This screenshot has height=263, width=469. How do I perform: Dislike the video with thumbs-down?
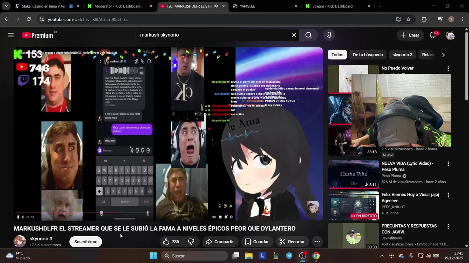tap(191, 242)
